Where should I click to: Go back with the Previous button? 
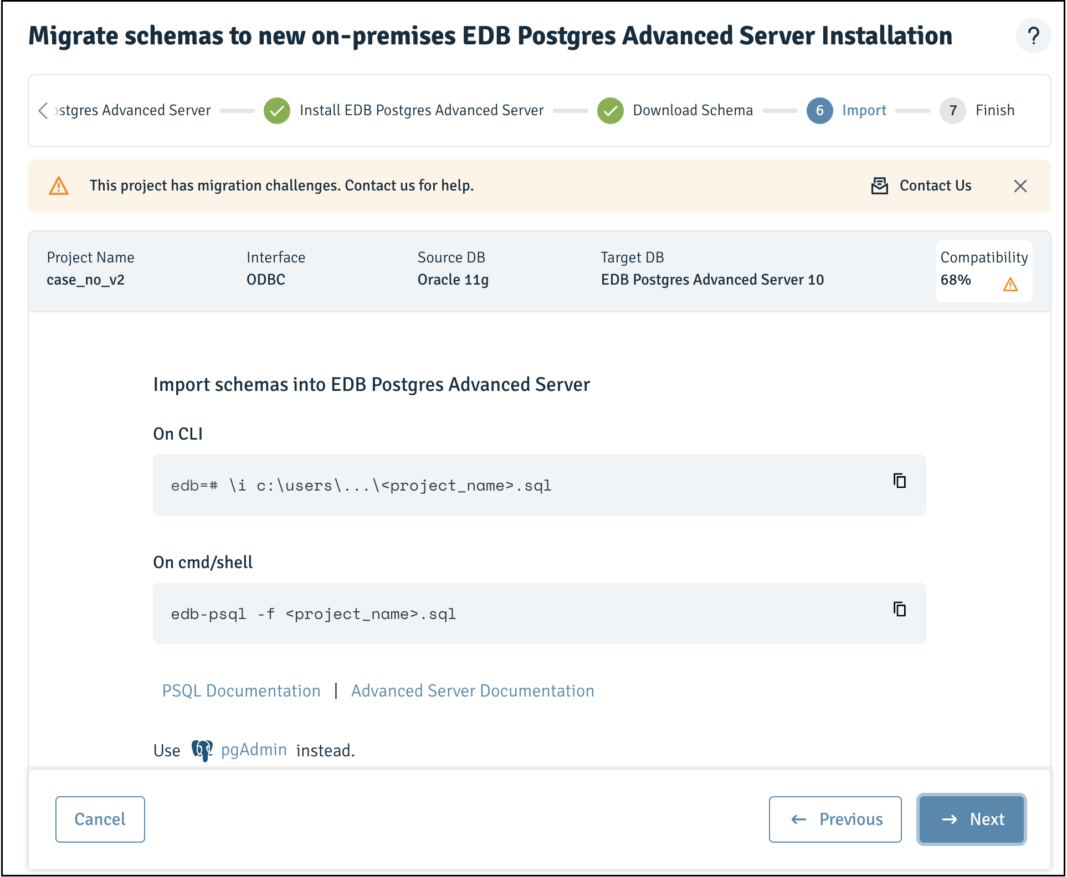[x=835, y=819]
